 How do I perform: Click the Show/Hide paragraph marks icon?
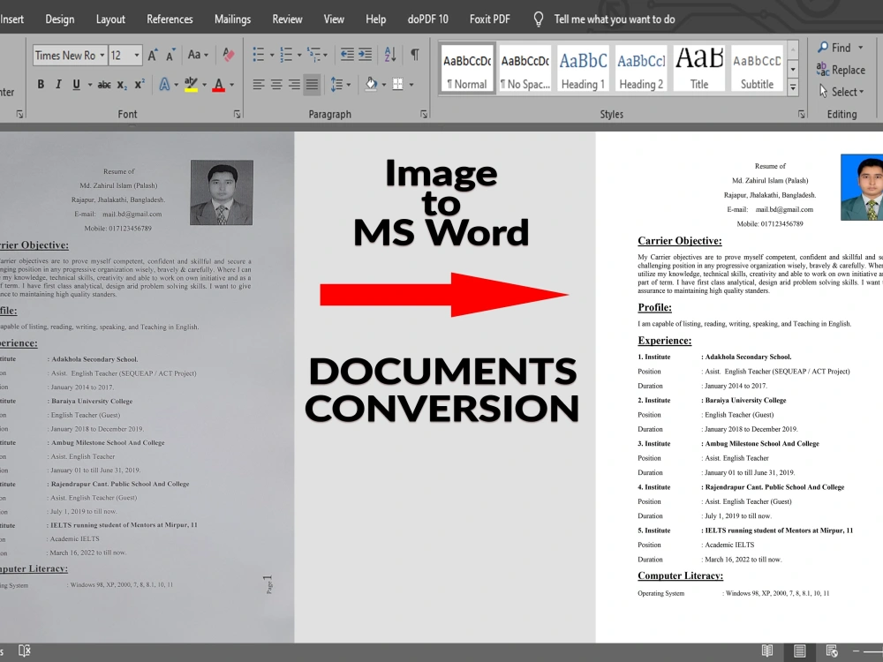(414, 55)
